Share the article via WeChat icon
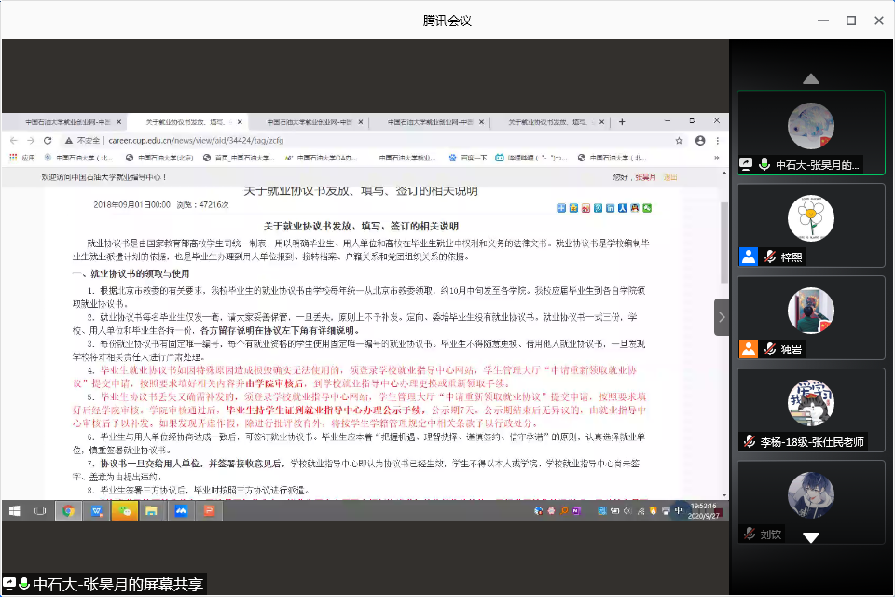 tap(649, 208)
